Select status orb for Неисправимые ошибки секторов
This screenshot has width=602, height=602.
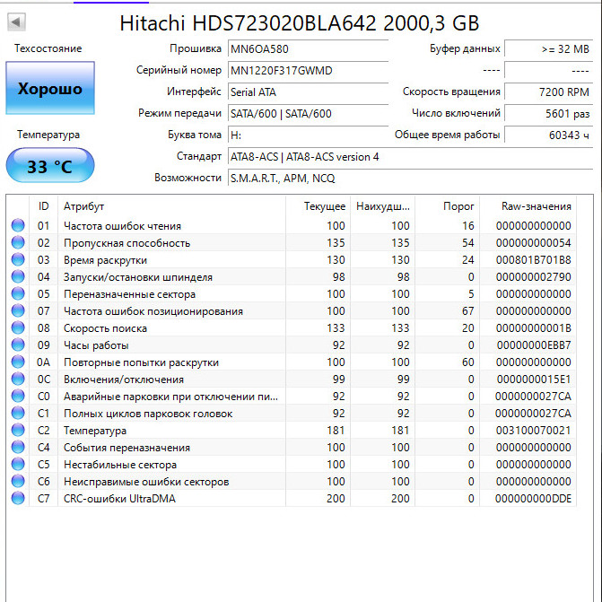(x=18, y=481)
